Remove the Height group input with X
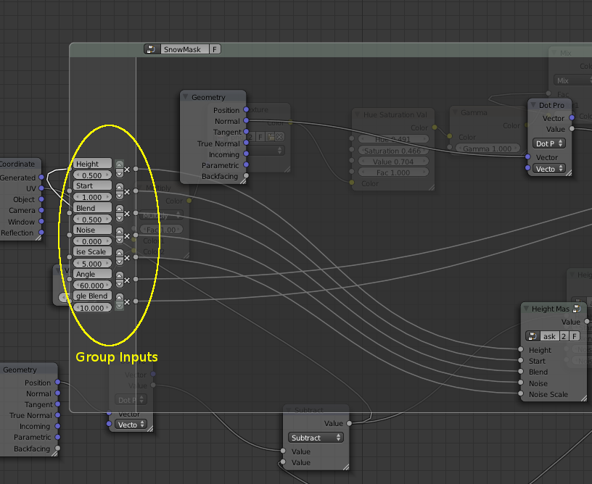Screen dimensions: 592x484 point(127,170)
